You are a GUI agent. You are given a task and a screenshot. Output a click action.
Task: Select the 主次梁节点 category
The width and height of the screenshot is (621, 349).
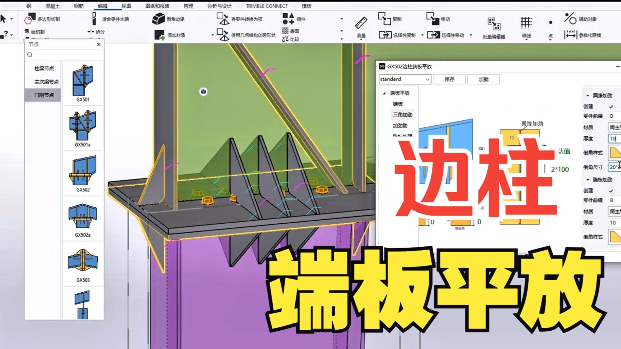(44, 81)
